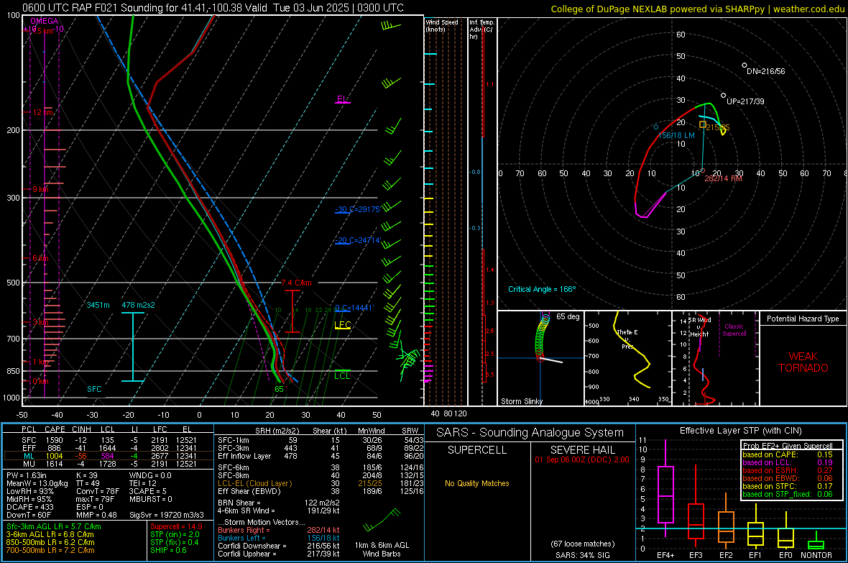This screenshot has height=563, width=848.
Task: Click the 65 deg slinky tilt value
Action: click(568, 316)
